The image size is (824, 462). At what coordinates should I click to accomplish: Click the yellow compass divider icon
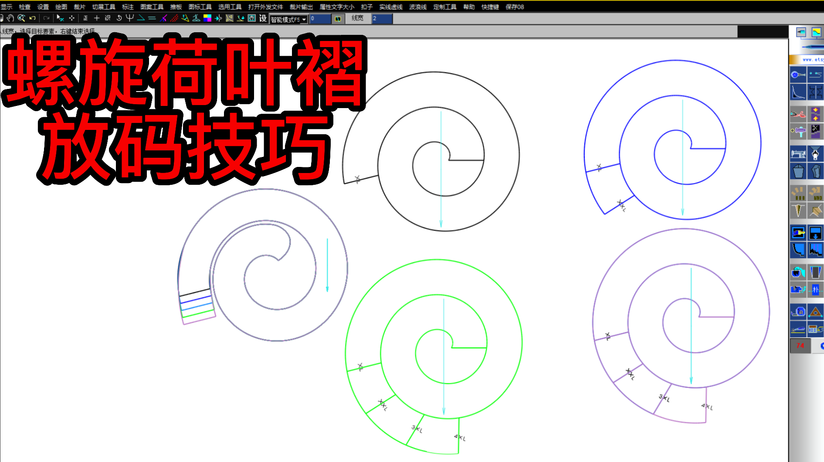click(185, 18)
